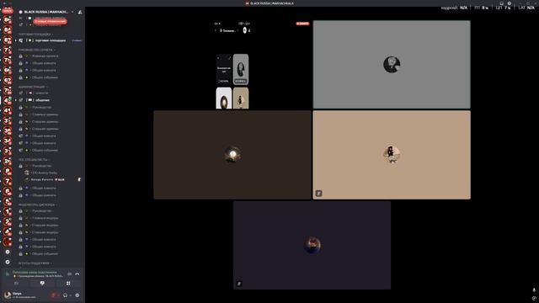Click the lowest icon in bottom-right corner
This screenshot has width=539, height=303.
pyautogui.click(x=534, y=298)
